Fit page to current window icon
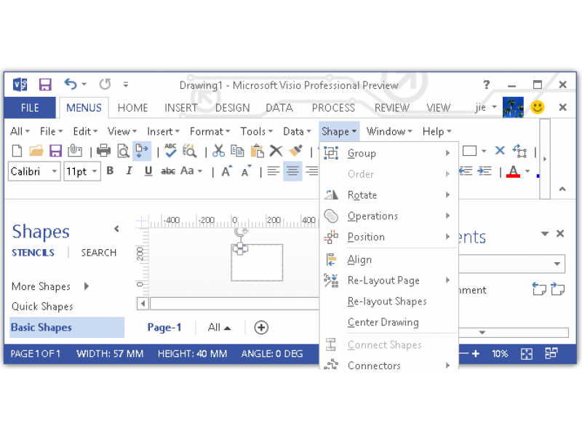This screenshot has width=582, height=437. coord(526,354)
